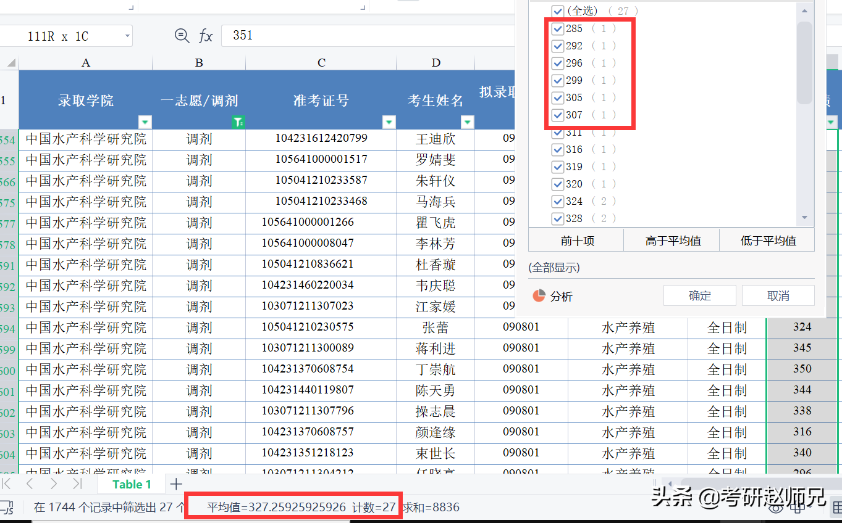
Task: Open the Name Box dropdown arrow
Action: click(127, 35)
